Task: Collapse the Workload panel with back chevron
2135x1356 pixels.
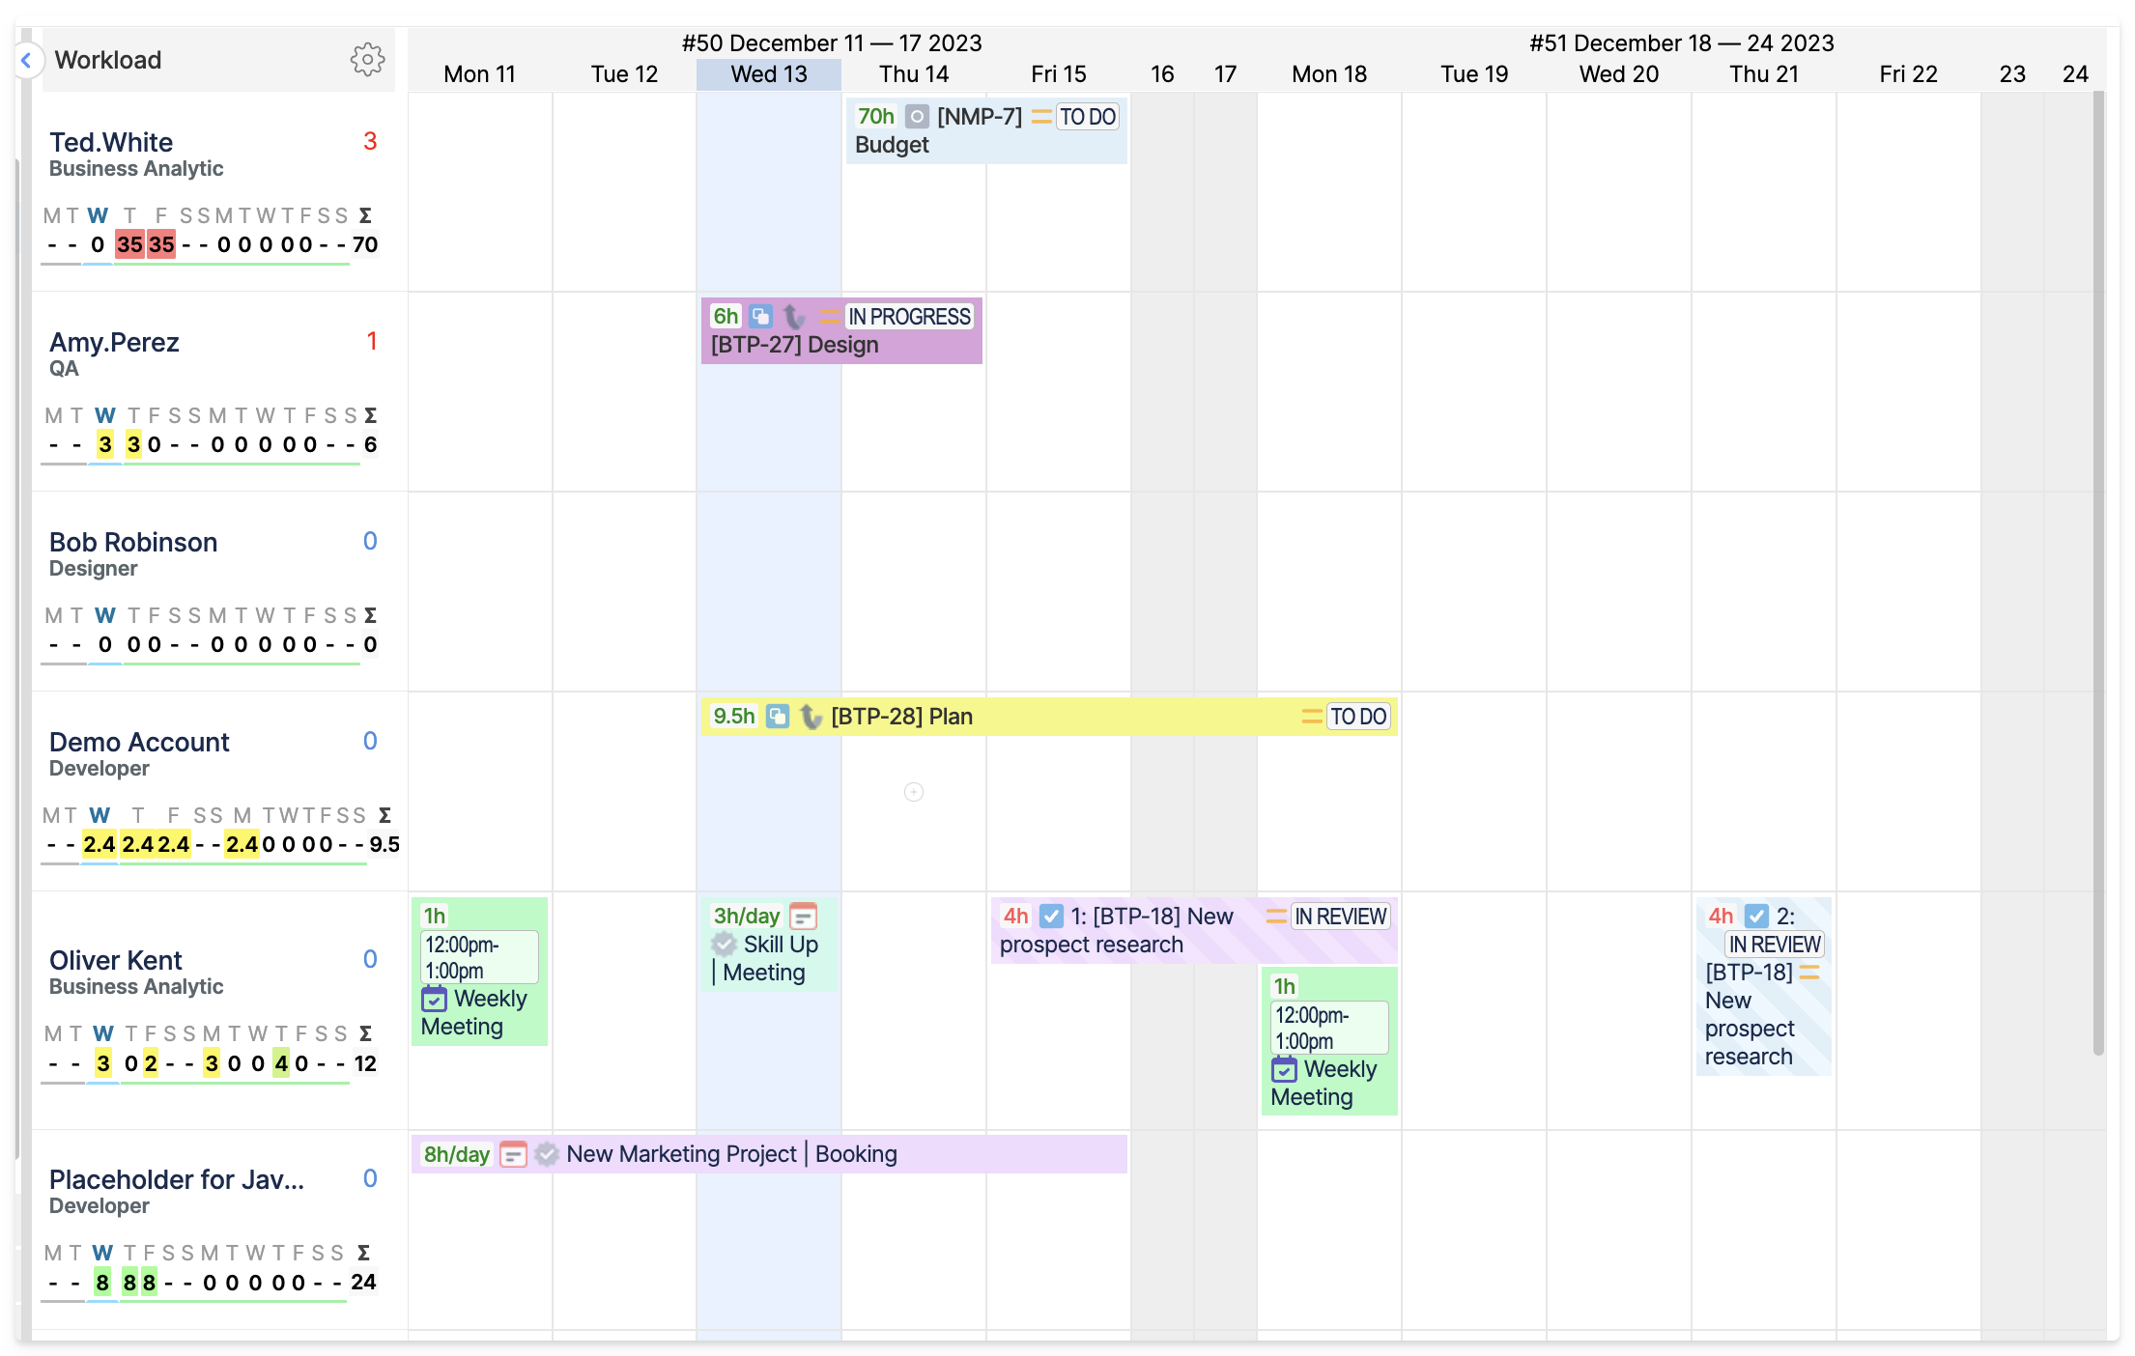Action: (27, 61)
